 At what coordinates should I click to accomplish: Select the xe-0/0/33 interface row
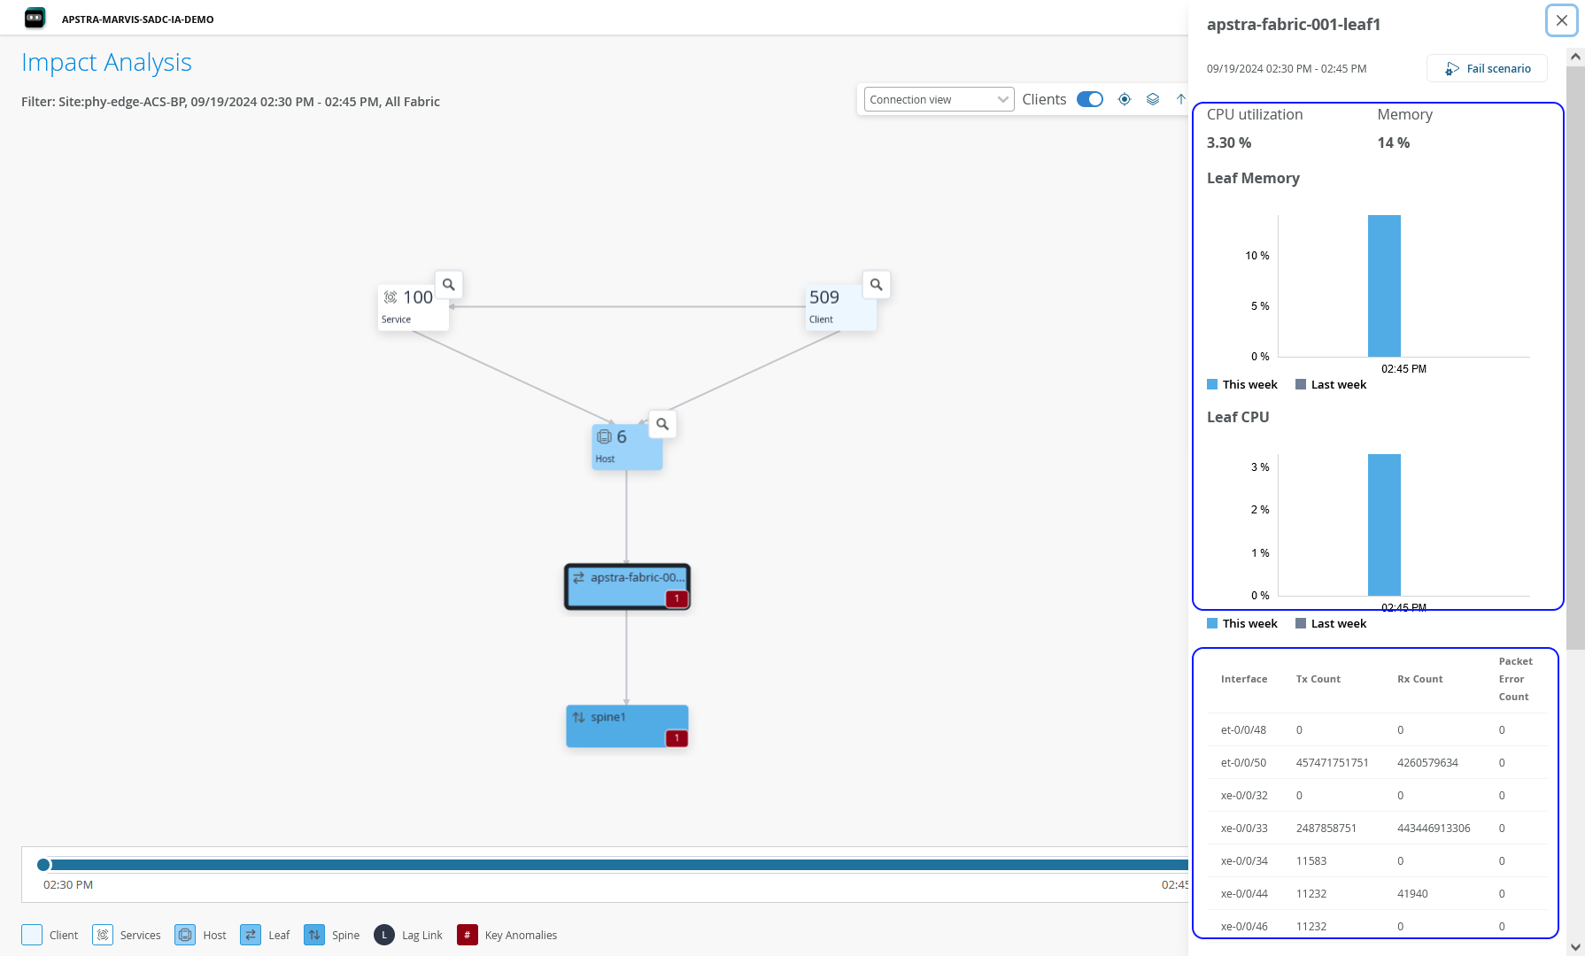1378,829
